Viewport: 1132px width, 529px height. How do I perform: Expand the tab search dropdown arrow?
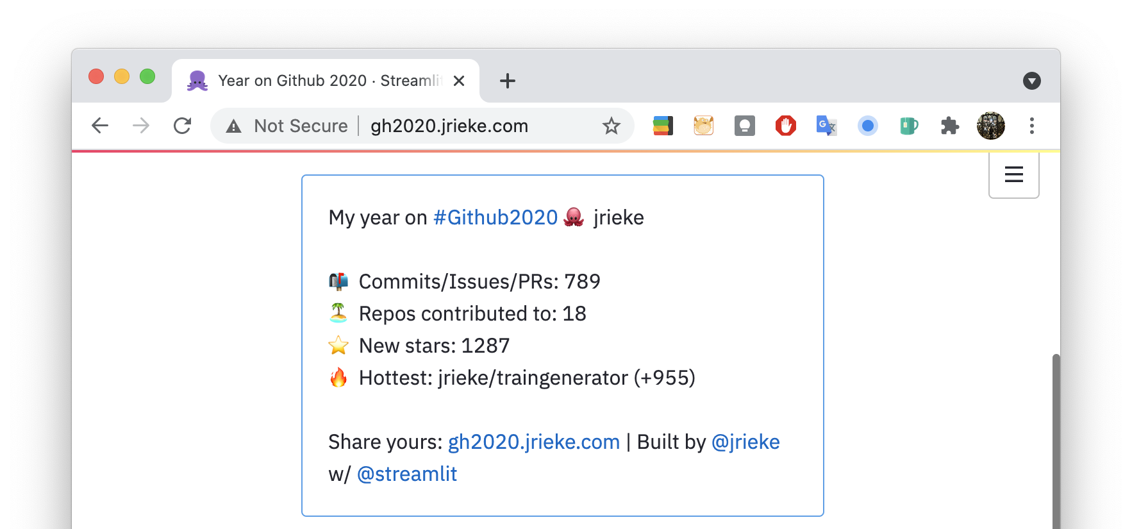1032,81
